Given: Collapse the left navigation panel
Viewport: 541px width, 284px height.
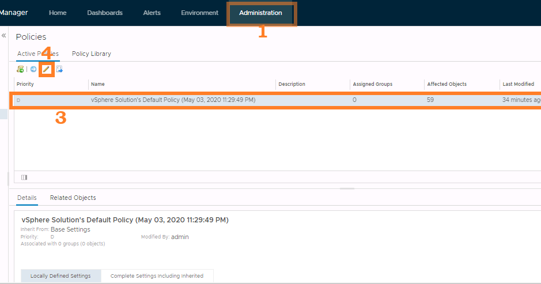Looking at the screenshot, I should click(x=4, y=36).
